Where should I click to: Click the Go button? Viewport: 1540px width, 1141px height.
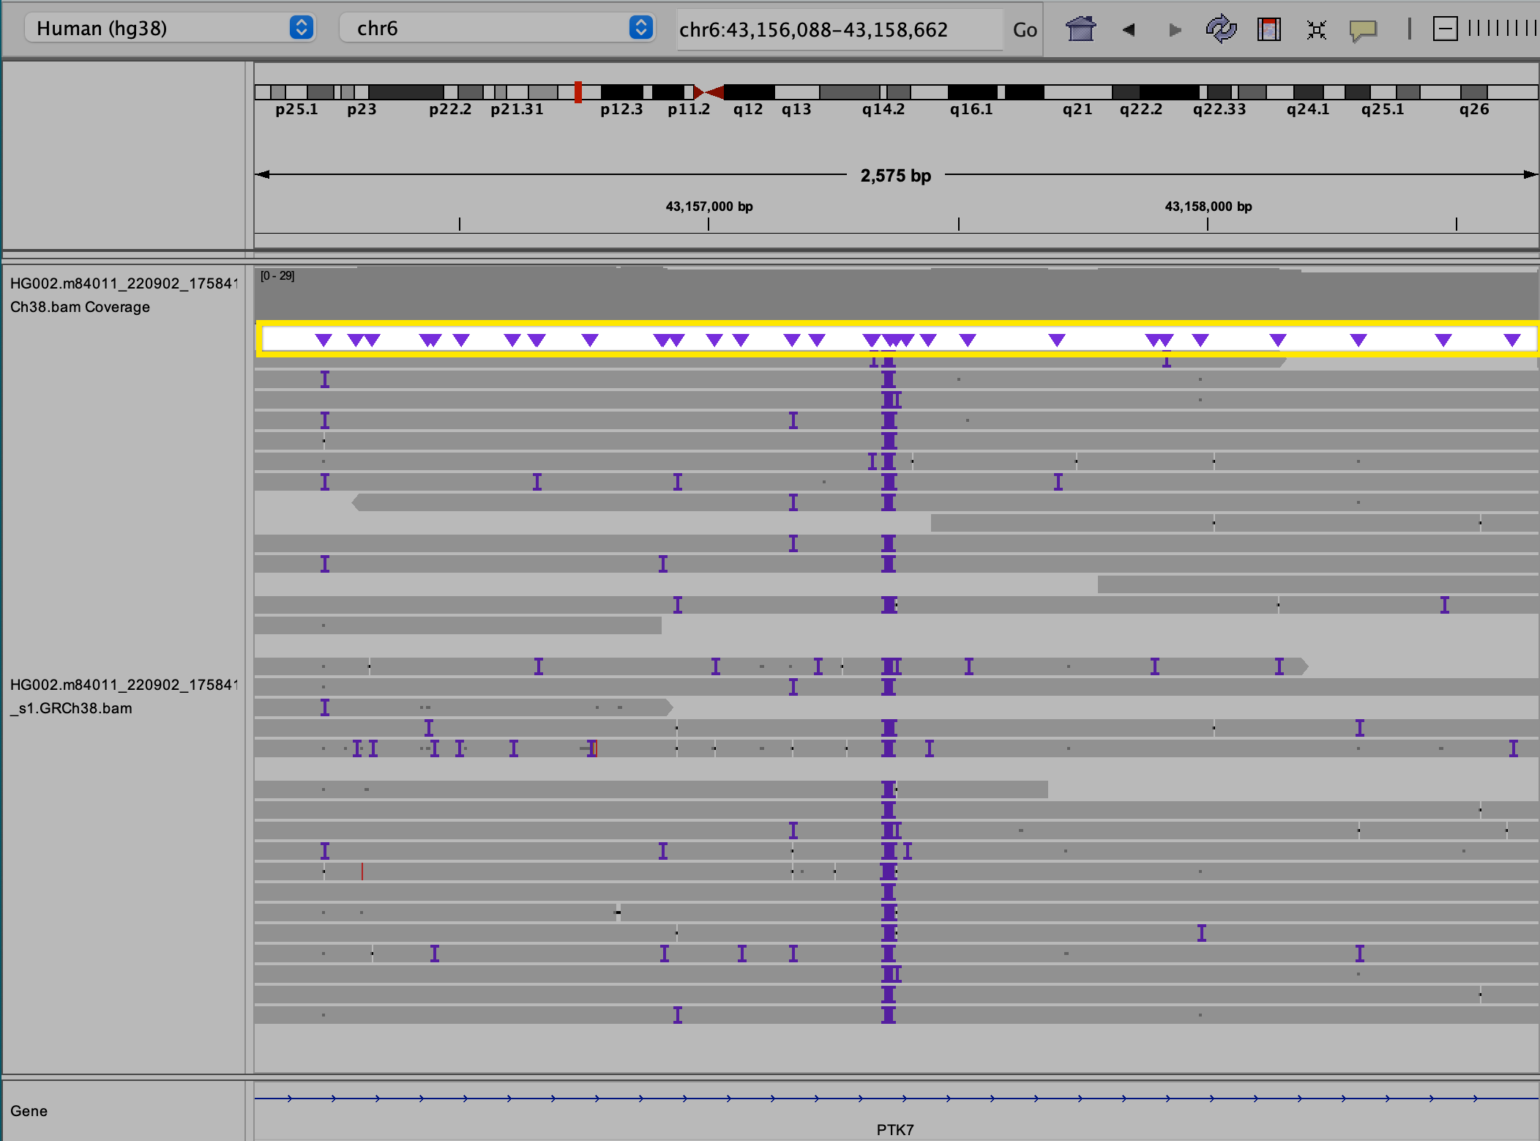point(1024,29)
